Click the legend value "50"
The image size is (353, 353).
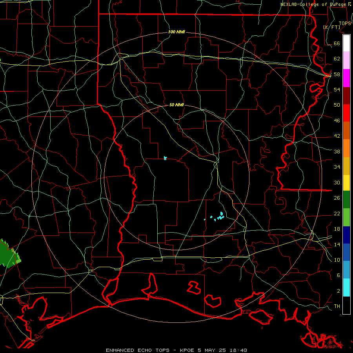pos(337,105)
